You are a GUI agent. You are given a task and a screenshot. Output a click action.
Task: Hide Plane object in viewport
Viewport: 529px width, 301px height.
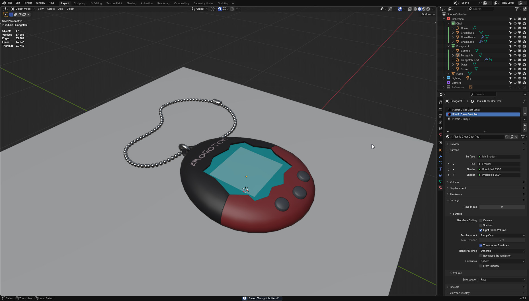pyautogui.click(x=515, y=74)
